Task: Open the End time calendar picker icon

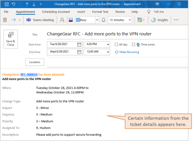Action: 79,52
